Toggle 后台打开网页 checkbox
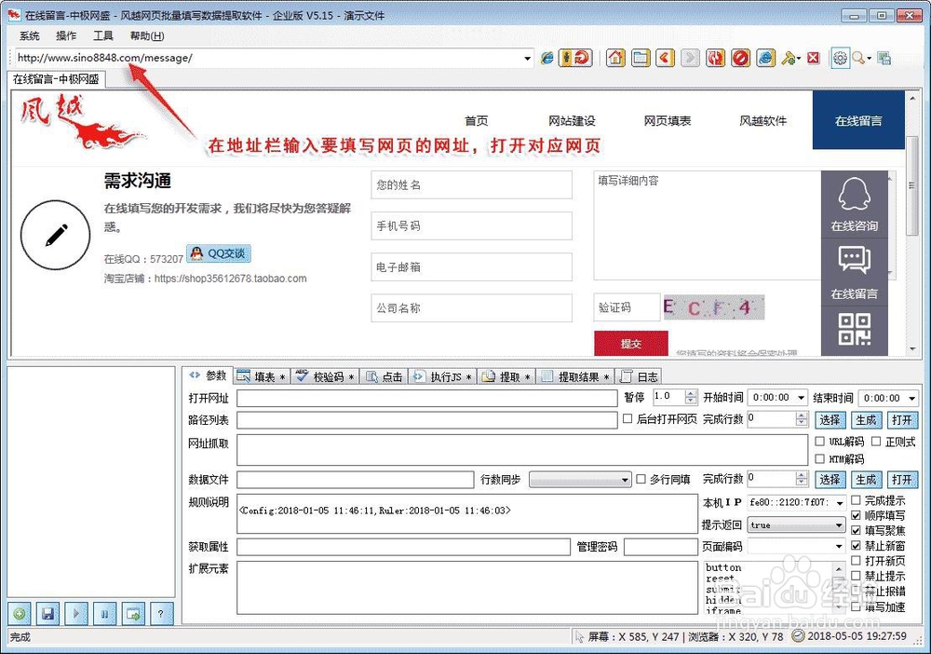The height and width of the screenshot is (654, 931). pyautogui.click(x=627, y=419)
